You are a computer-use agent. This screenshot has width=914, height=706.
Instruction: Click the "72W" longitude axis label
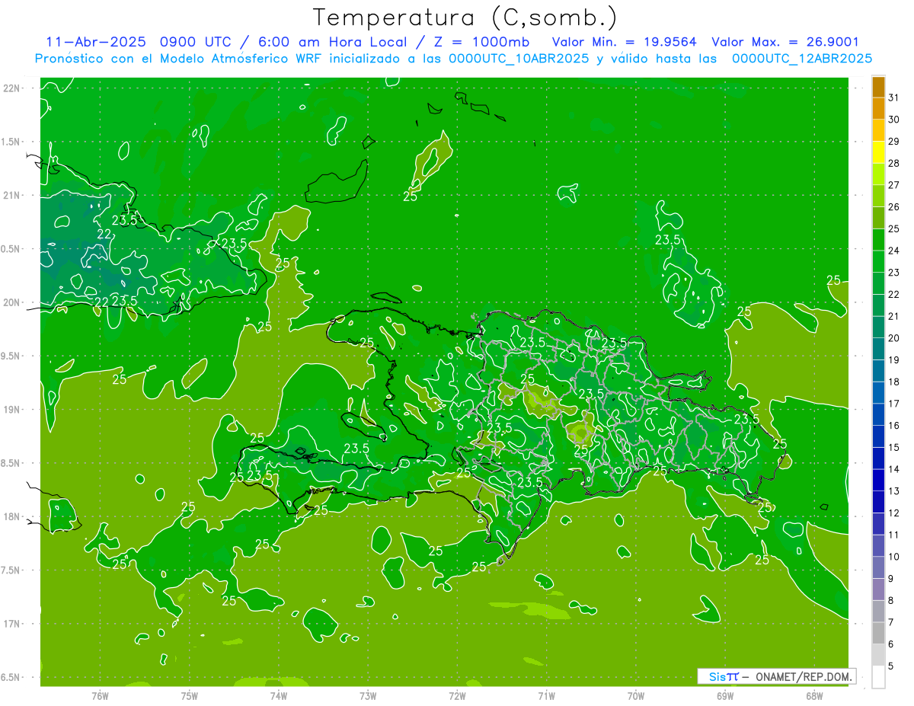point(457,695)
